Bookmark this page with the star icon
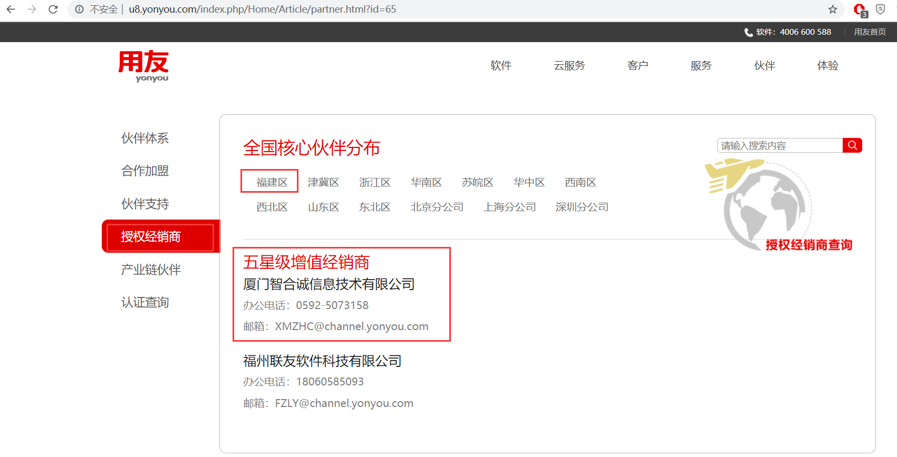This screenshot has width=897, height=457. click(x=833, y=9)
